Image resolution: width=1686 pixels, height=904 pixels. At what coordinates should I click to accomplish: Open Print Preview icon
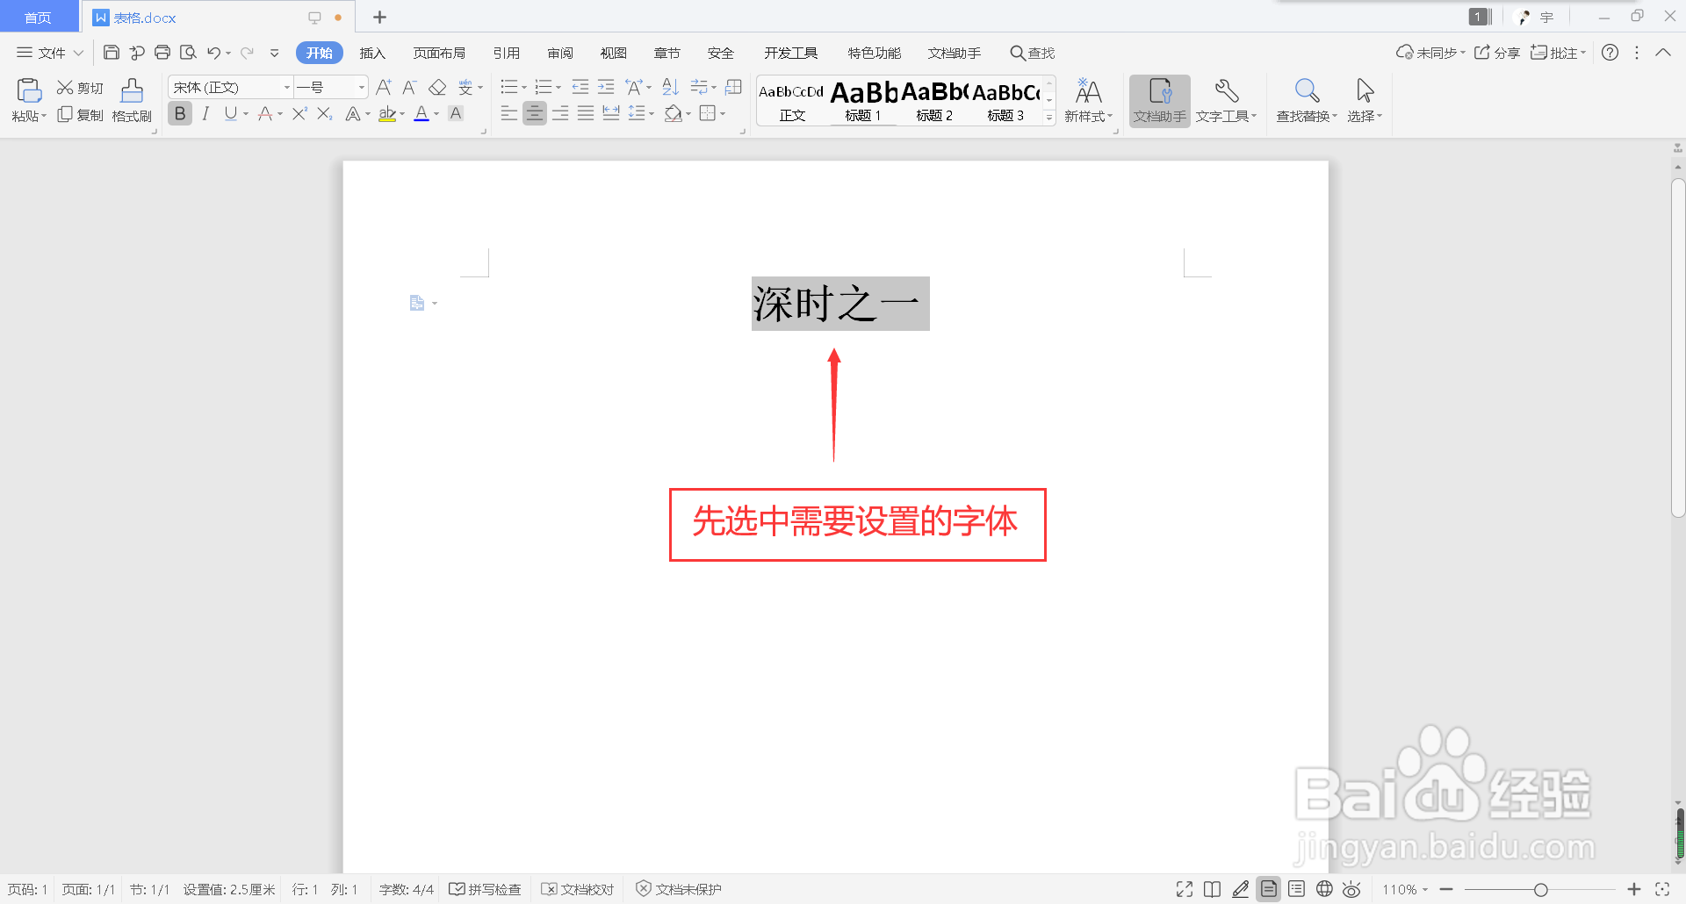coord(188,53)
